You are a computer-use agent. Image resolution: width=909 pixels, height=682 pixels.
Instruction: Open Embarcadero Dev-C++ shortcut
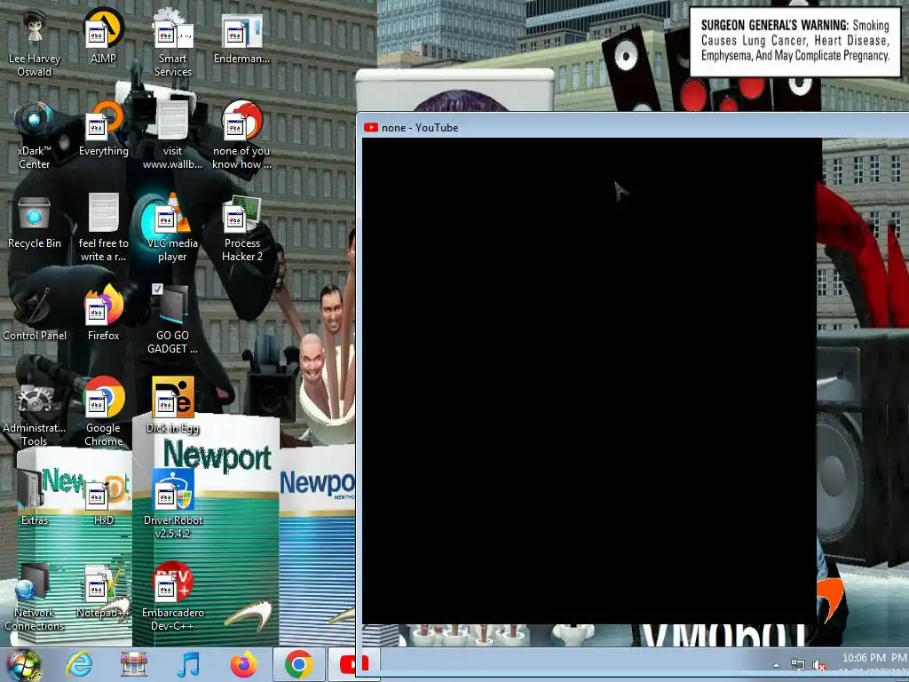(173, 598)
